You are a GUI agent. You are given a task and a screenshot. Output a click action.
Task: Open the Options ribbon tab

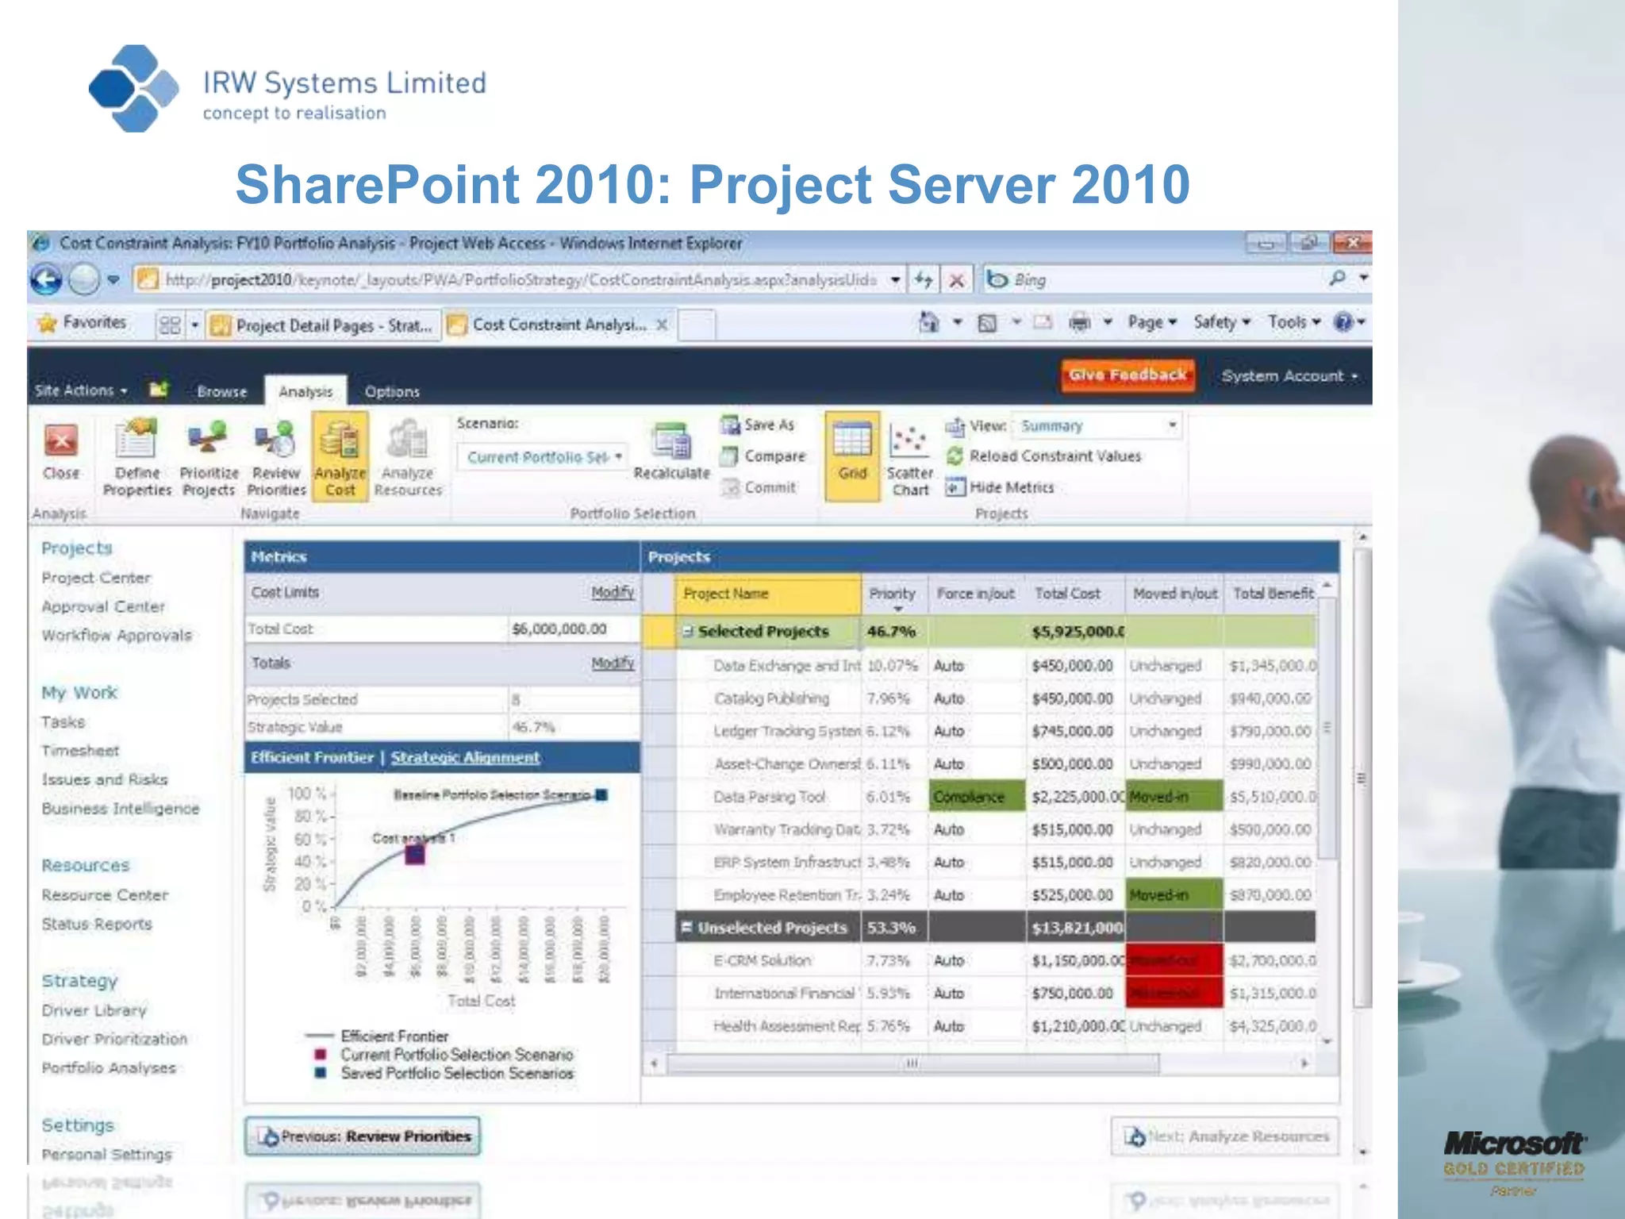pyautogui.click(x=392, y=391)
